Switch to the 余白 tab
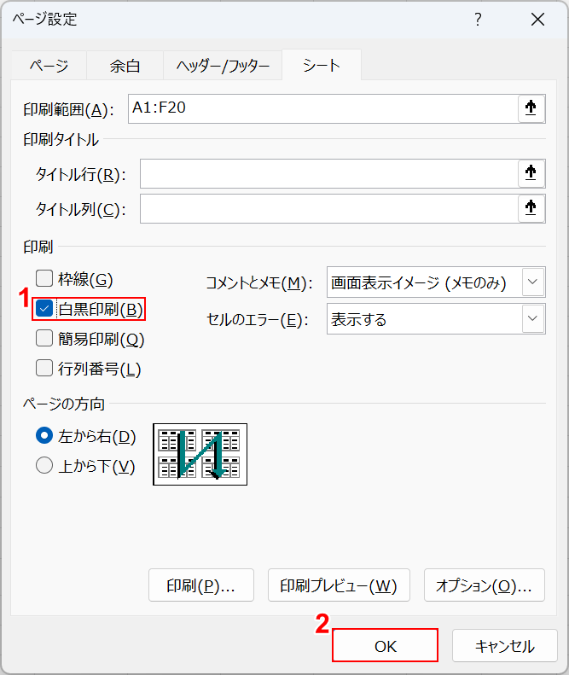The width and height of the screenshot is (569, 675). [125, 66]
